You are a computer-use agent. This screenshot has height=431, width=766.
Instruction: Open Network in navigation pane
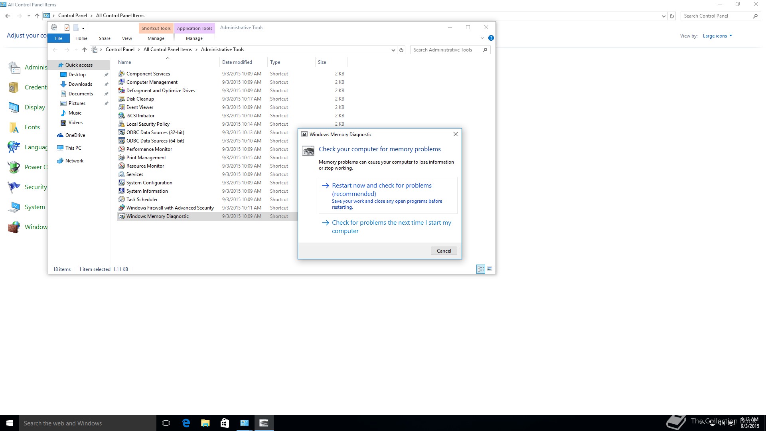(74, 161)
